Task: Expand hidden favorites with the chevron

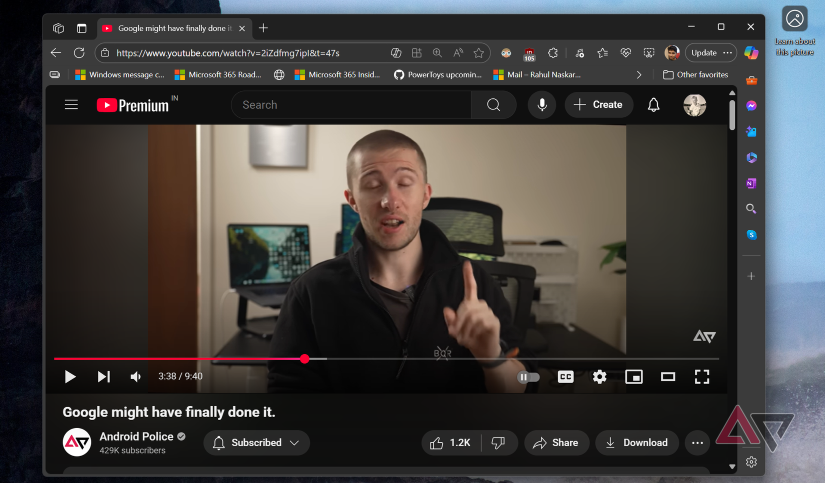Action: [x=639, y=74]
